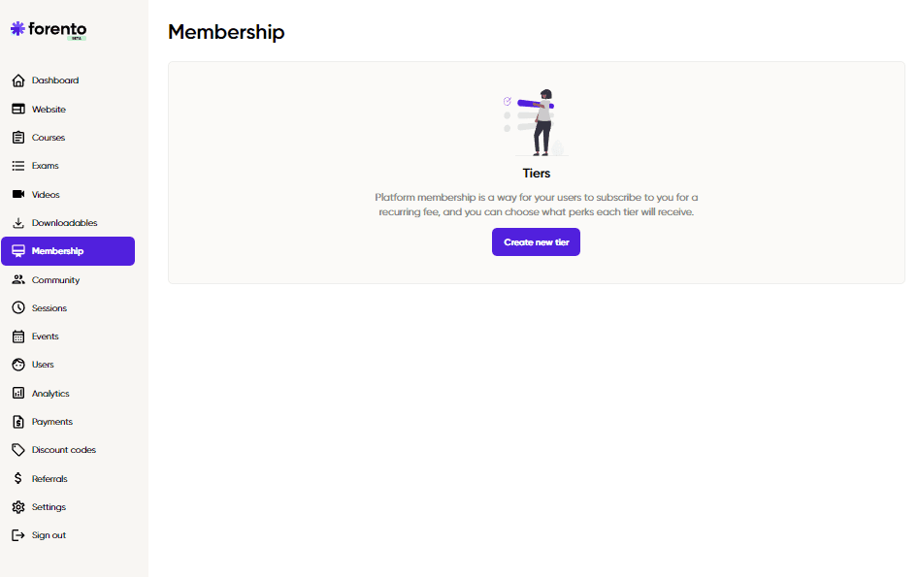Click the Settings gear icon

click(18, 507)
